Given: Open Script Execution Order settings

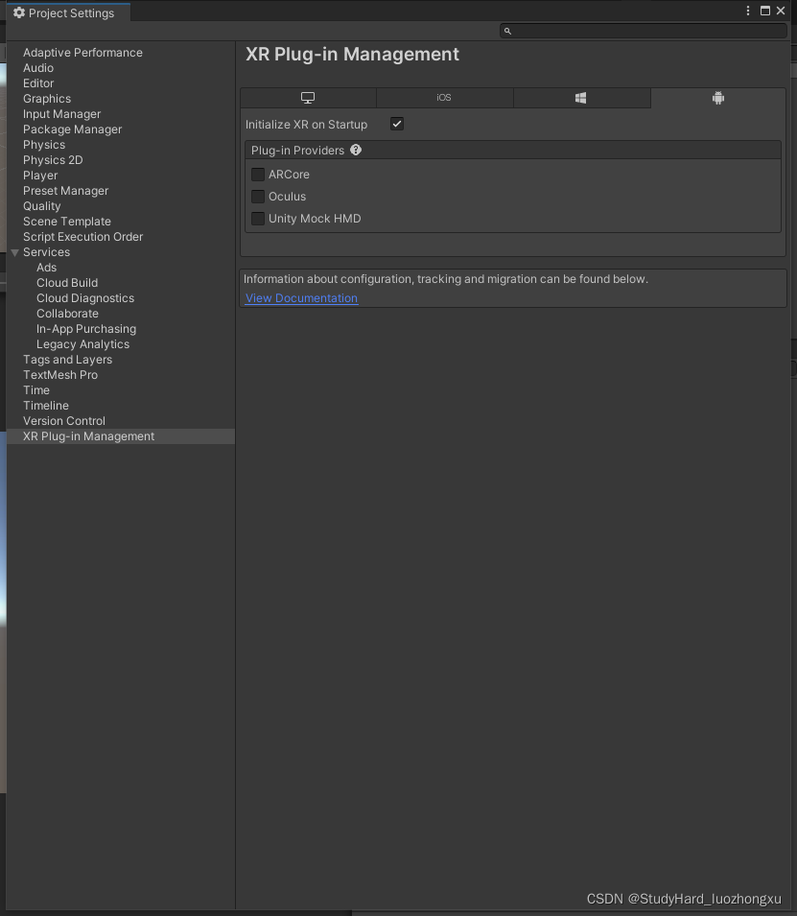Looking at the screenshot, I should (82, 237).
